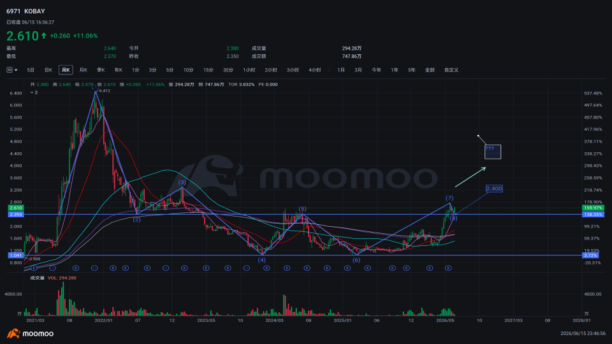The image size is (612, 344).
Task: Click the wave label (7) marker
Action: 449,198
